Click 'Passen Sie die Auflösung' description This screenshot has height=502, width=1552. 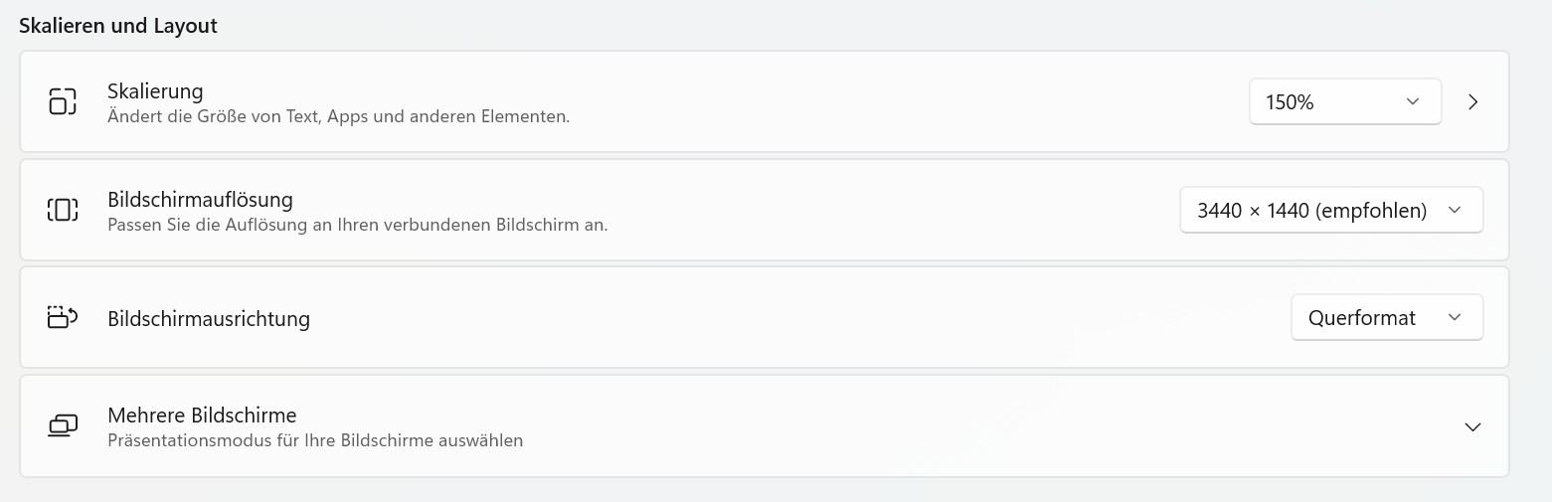click(x=357, y=225)
